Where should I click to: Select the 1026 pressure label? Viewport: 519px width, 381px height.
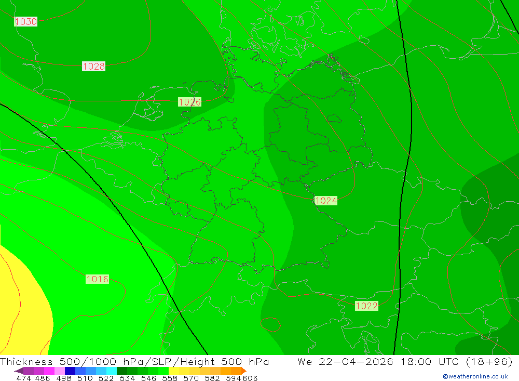(189, 102)
